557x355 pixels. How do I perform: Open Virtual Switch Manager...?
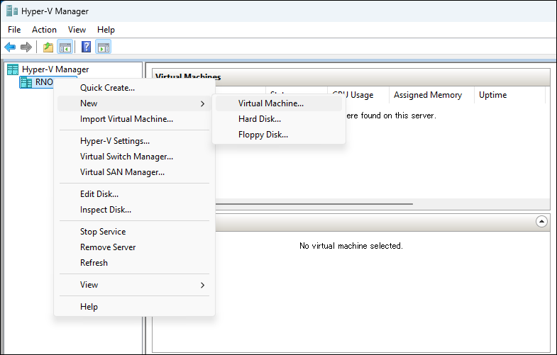tap(134, 157)
